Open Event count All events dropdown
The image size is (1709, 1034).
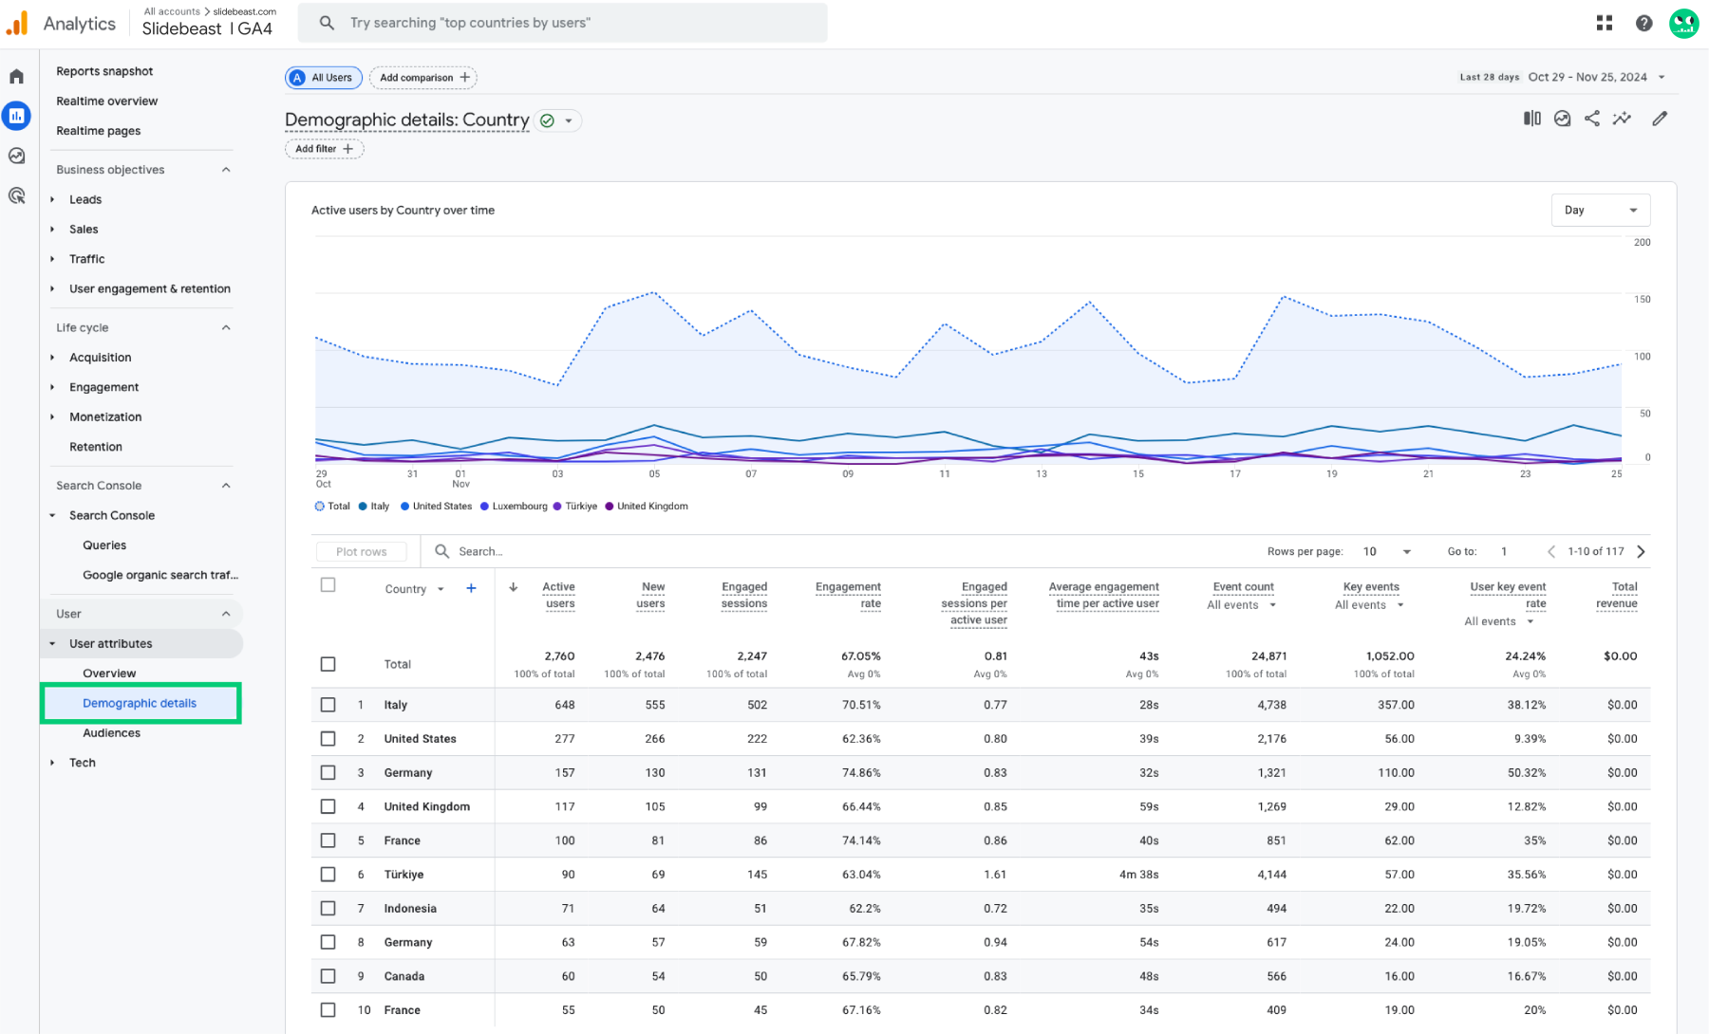(1242, 605)
